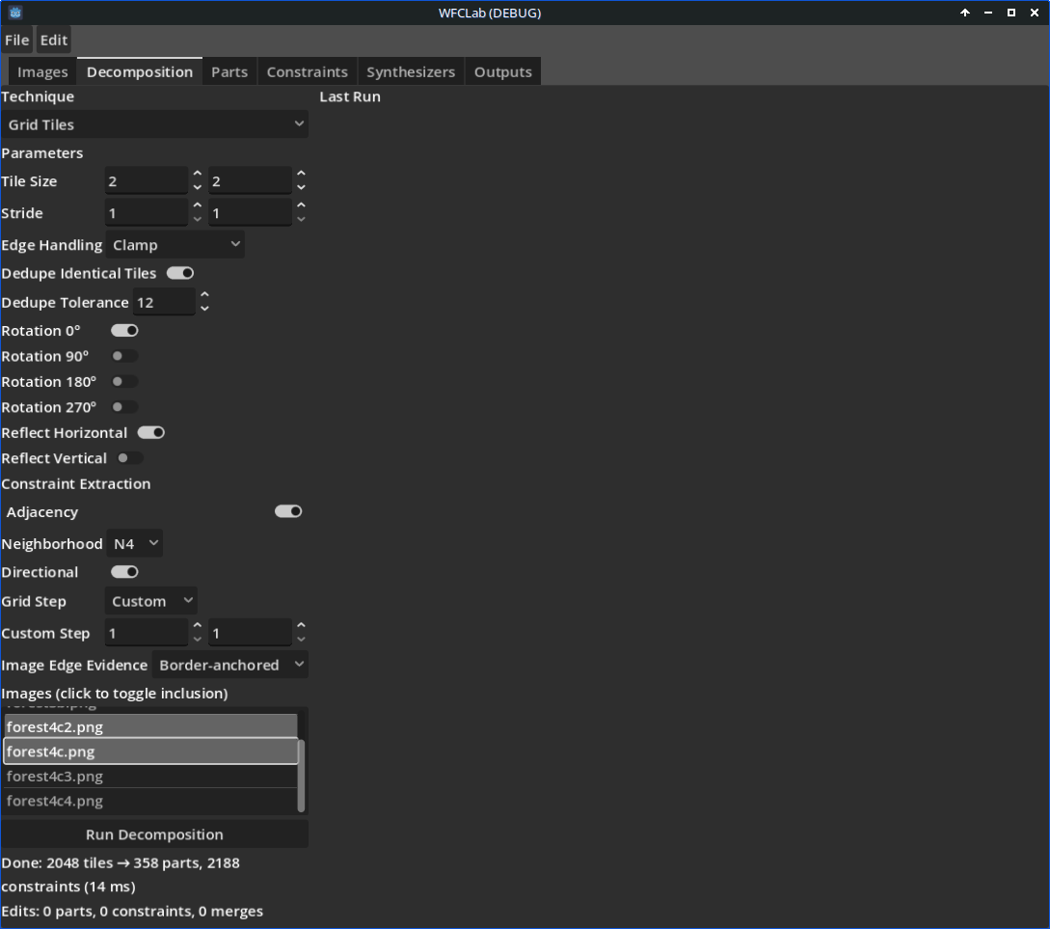The width and height of the screenshot is (1050, 929).
Task: Increase Stride Y with up arrow
Action: (x=302, y=205)
